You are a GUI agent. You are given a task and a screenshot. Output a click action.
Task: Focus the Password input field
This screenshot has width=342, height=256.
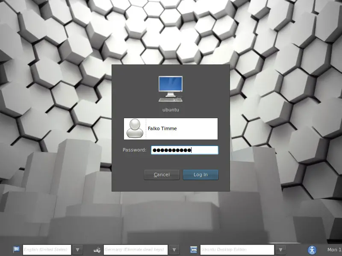(185, 150)
